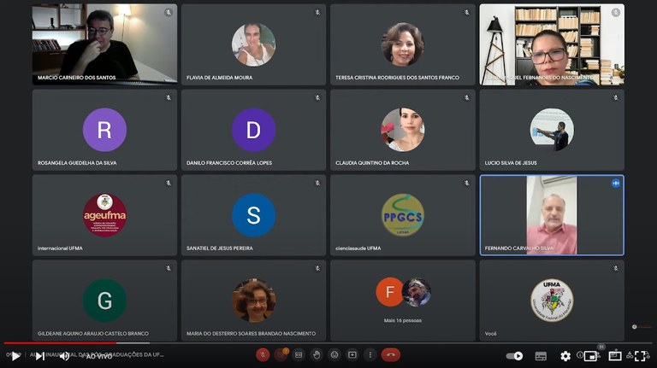Screen dimensions: 657x368
Task: Skip to next video in player
Action: pos(39,356)
